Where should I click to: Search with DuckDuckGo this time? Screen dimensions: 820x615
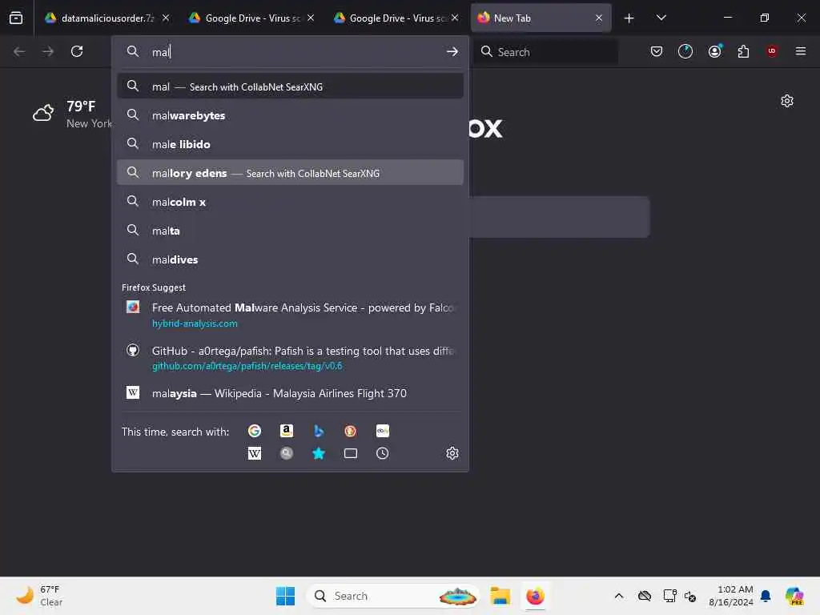pyautogui.click(x=351, y=431)
